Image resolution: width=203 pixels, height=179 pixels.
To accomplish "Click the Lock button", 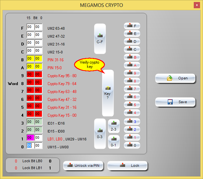I will click(x=127, y=165).
